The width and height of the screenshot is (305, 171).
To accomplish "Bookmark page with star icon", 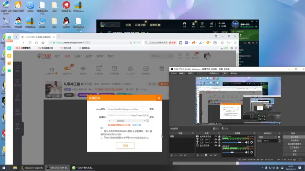I will click(x=43, y=43).
